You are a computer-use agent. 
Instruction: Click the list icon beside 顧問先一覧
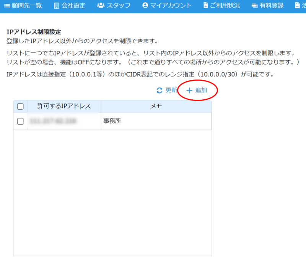pyautogui.click(x=7, y=6)
